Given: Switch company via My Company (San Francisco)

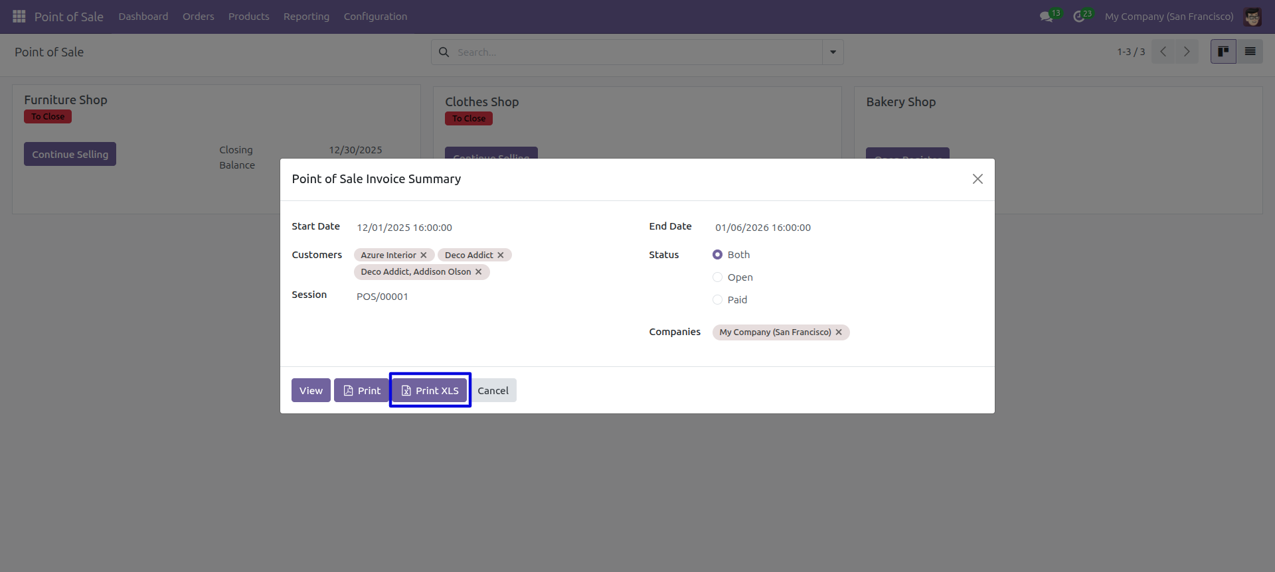Looking at the screenshot, I should pyautogui.click(x=1169, y=17).
